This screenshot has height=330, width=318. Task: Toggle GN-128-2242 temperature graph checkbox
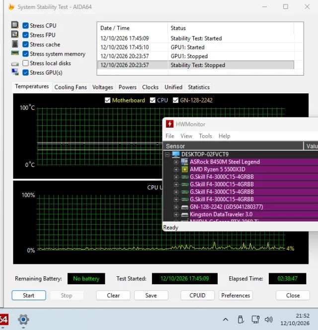coord(175,100)
